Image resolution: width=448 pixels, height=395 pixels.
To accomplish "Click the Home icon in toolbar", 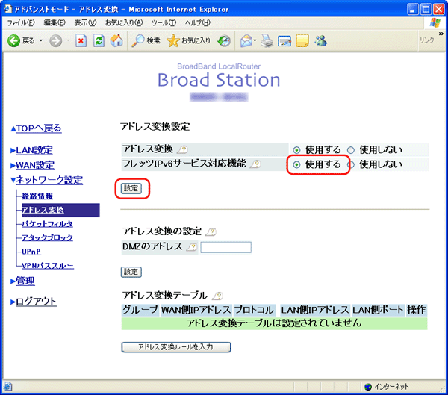I will pyautogui.click(x=116, y=40).
